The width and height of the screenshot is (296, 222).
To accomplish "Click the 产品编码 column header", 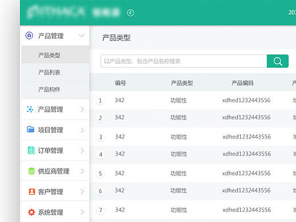I will pos(242,83).
